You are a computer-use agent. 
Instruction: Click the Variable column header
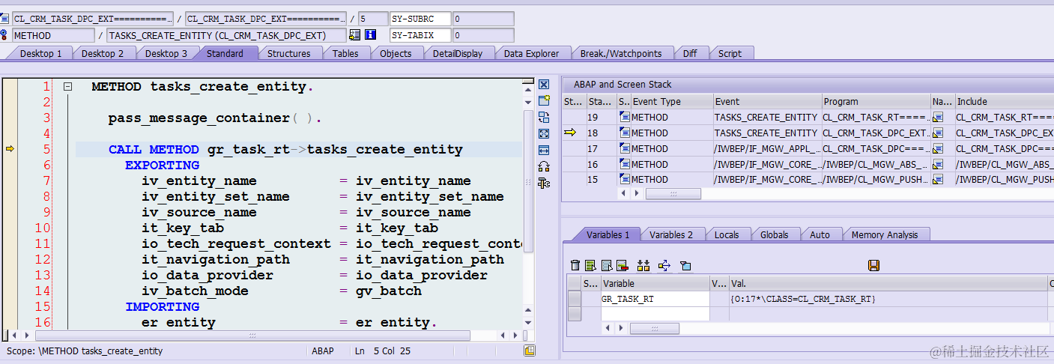pyautogui.click(x=655, y=284)
